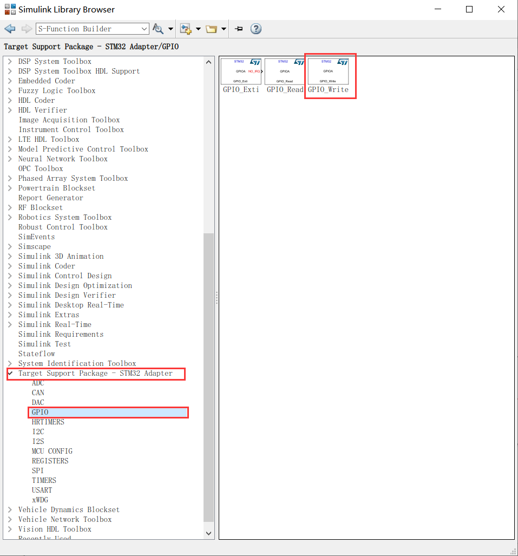The width and height of the screenshot is (518, 556).
Task: Expand Phased Array System Toolbox node
Action: (10, 178)
